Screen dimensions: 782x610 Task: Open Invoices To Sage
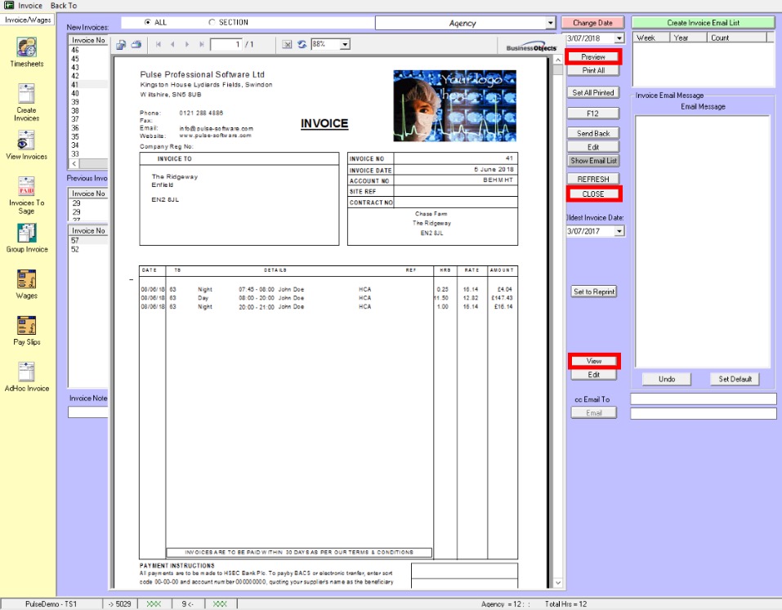tap(27, 186)
